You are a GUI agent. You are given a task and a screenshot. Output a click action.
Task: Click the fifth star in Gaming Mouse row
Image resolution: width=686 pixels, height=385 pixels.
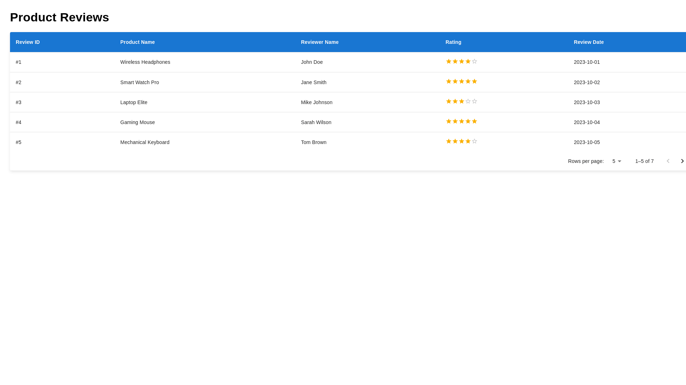pos(474,121)
